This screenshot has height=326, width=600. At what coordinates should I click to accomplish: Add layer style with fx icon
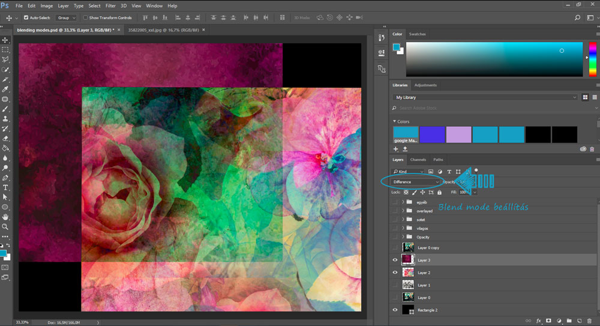(539, 321)
